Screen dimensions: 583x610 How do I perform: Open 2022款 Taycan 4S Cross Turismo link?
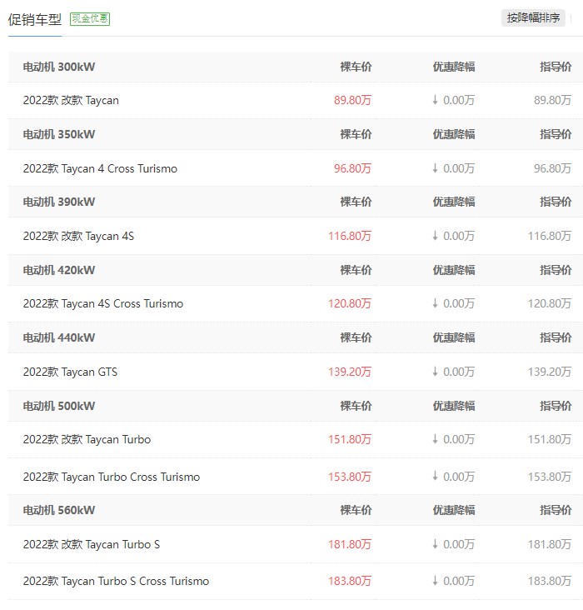(x=103, y=303)
